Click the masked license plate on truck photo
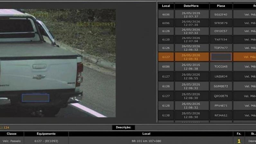This screenshot has width=256, height=144. [36, 98]
